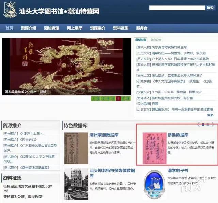This screenshot has width=218, height=203.
Task: Jump to banner slide 3
Action: click(x=103, y=99)
